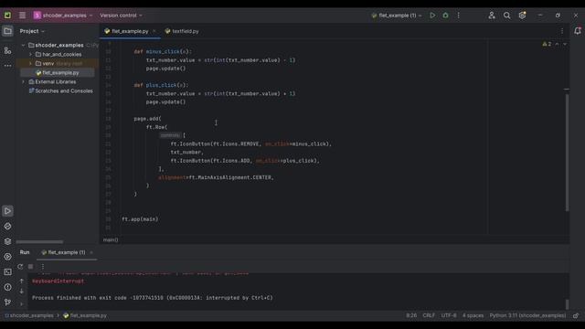Open the shcoder_examples project dropdown
This screenshot has height=329, width=585.
coord(63,16)
